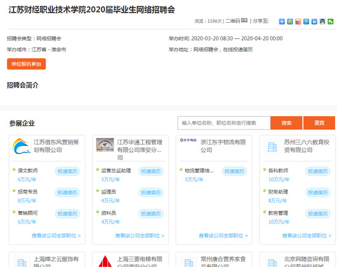Share to Tencent Weibo icon

(x=306, y=22)
